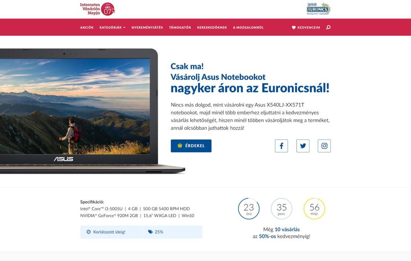Click the 23 óra countdown circle
411x261 pixels.
click(249, 209)
